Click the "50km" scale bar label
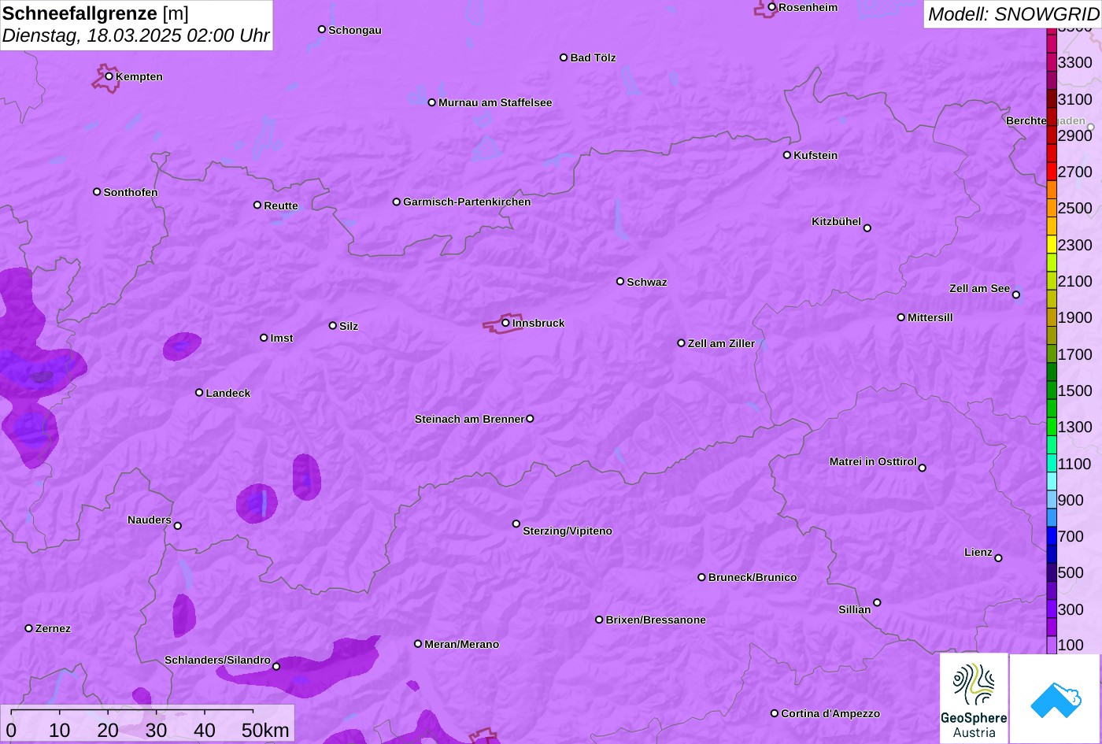 tap(265, 730)
